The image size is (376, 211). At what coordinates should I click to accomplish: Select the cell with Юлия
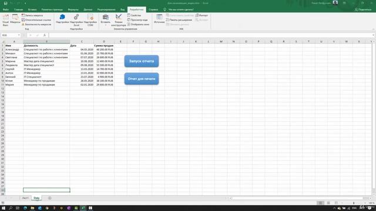(x=14, y=81)
